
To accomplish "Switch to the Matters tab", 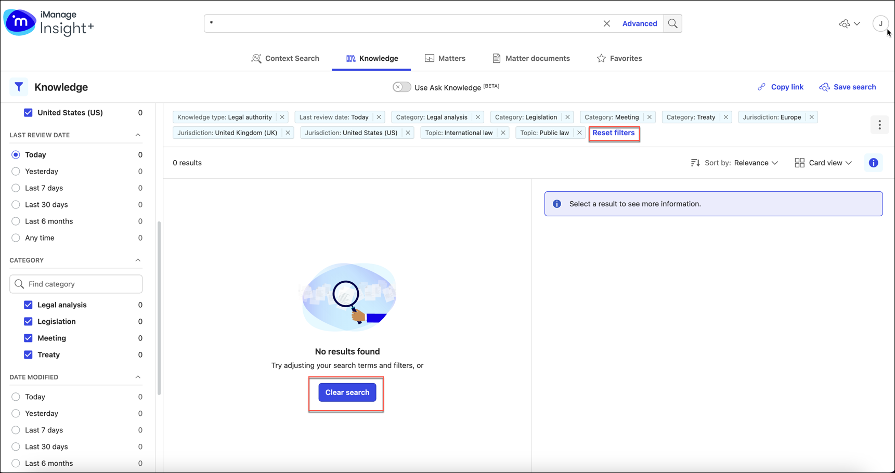I will pyautogui.click(x=445, y=58).
